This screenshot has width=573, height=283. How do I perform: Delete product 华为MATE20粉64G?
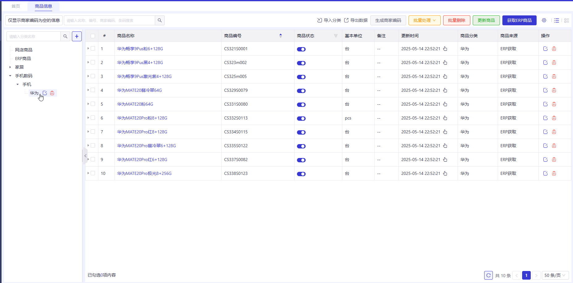point(554,104)
